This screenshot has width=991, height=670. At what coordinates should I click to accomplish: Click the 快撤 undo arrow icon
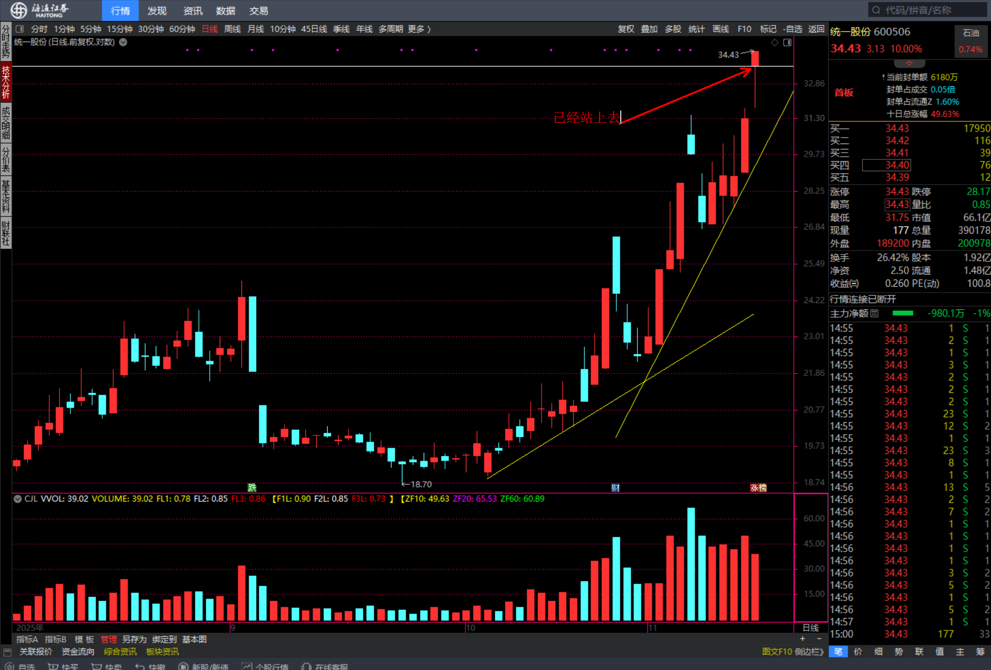click(x=140, y=666)
